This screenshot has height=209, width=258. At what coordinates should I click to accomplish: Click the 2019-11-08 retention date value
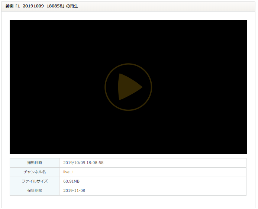74,191
